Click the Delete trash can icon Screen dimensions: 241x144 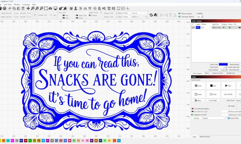coord(23,8)
